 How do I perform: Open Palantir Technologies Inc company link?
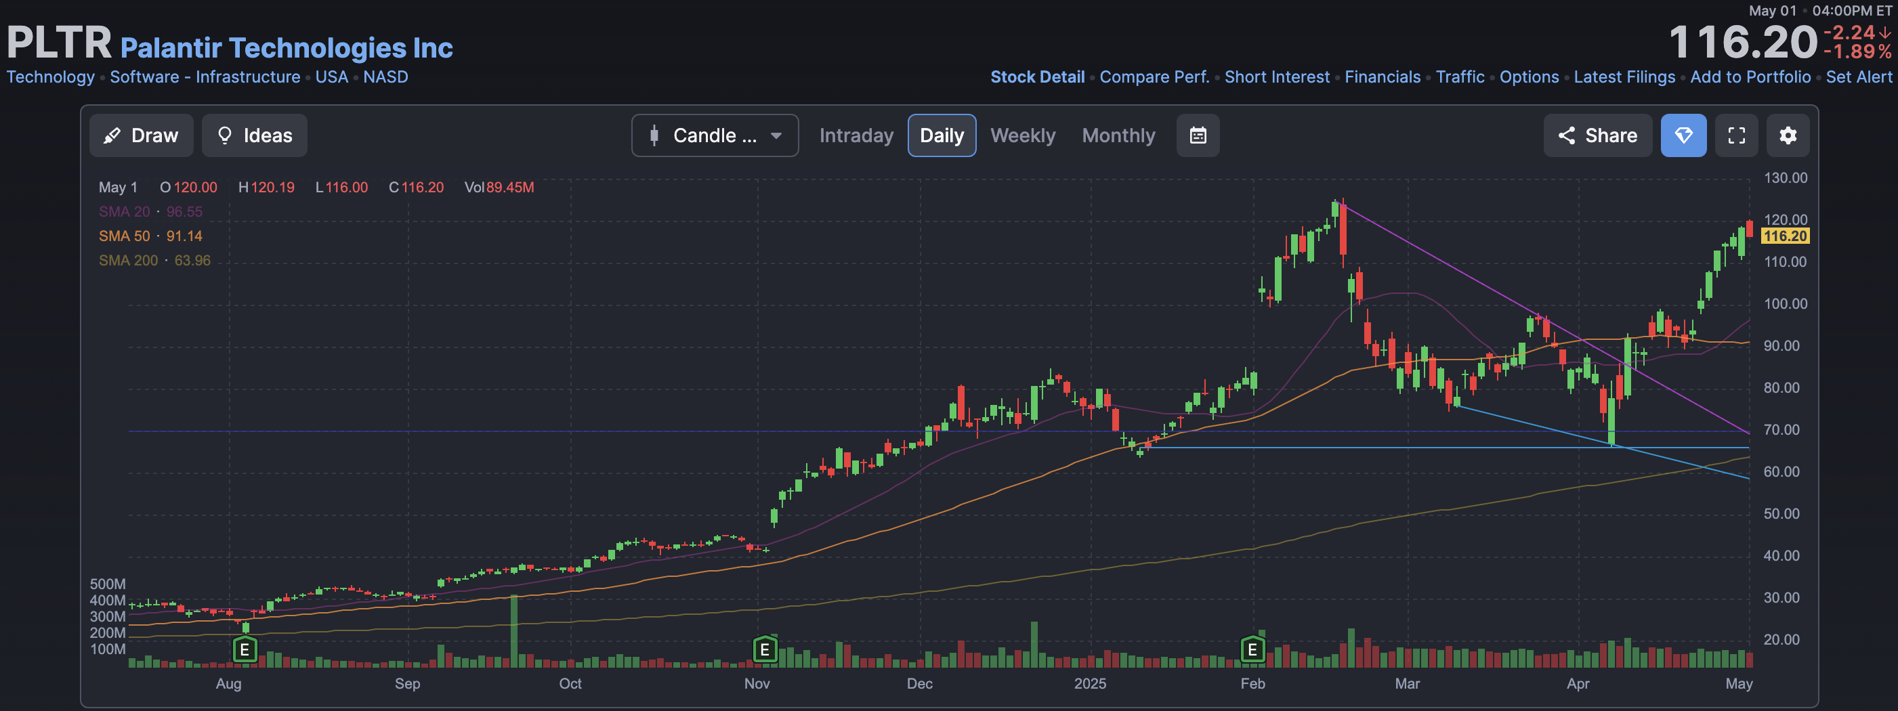click(287, 48)
